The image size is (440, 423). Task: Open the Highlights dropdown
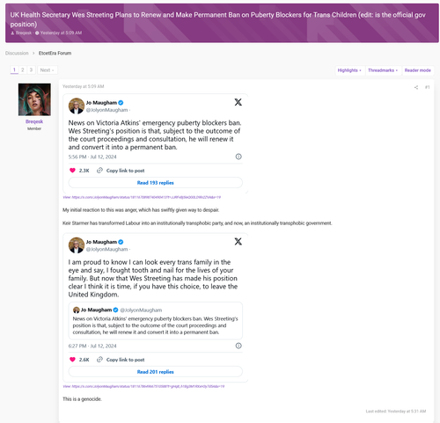(x=349, y=70)
